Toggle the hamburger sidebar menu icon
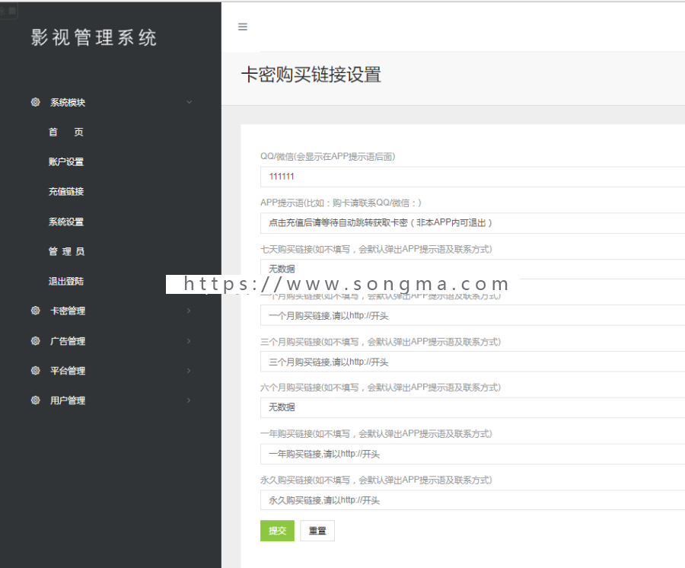The width and height of the screenshot is (685, 568). pos(243,27)
